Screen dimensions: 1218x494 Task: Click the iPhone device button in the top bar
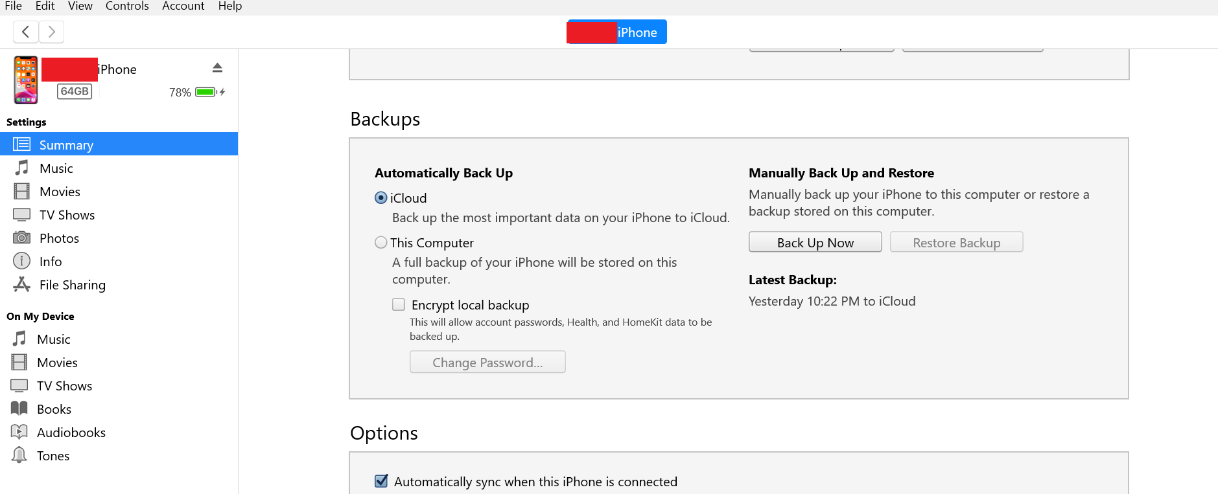(x=616, y=32)
